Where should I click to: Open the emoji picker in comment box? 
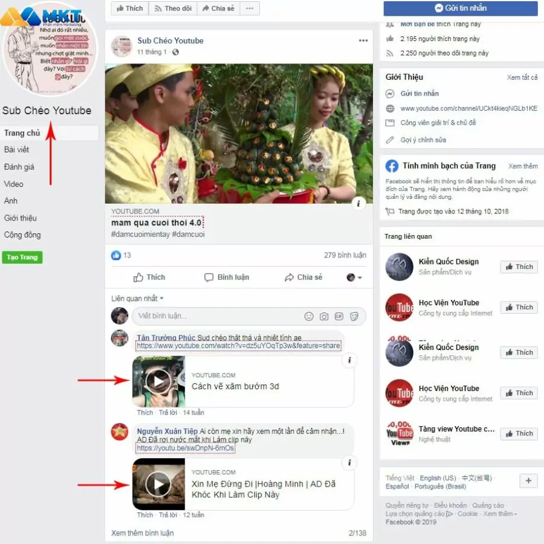click(308, 316)
